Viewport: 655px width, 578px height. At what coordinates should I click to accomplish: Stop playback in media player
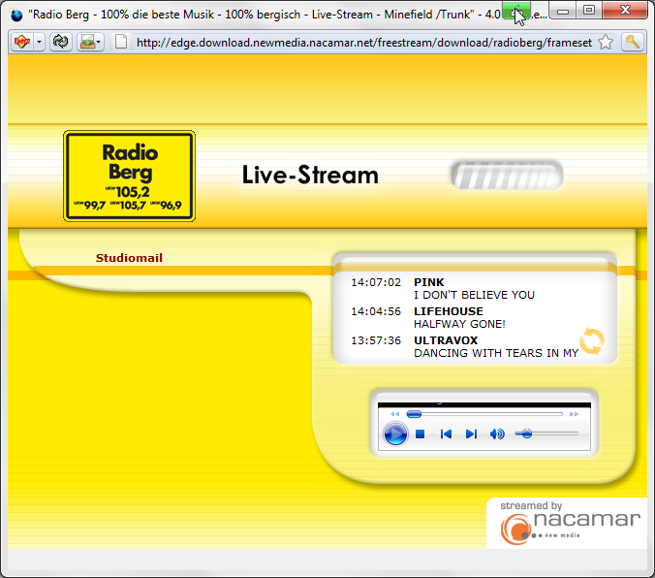421,434
